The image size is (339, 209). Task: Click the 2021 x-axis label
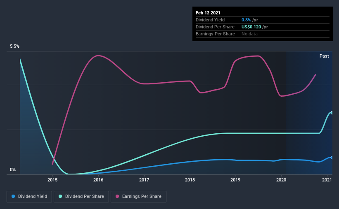[x=327, y=180]
